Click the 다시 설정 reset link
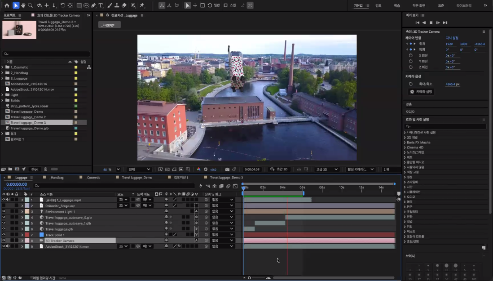Image resolution: width=493 pixels, height=281 pixels. click(x=452, y=38)
